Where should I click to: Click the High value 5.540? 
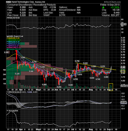(22, 10)
